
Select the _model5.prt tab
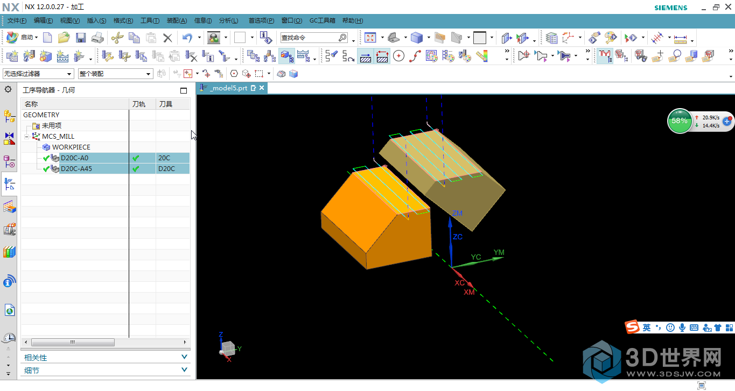pyautogui.click(x=229, y=88)
